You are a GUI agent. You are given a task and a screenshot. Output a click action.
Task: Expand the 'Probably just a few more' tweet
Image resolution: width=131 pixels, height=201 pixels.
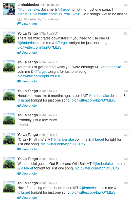coord(23,125)
